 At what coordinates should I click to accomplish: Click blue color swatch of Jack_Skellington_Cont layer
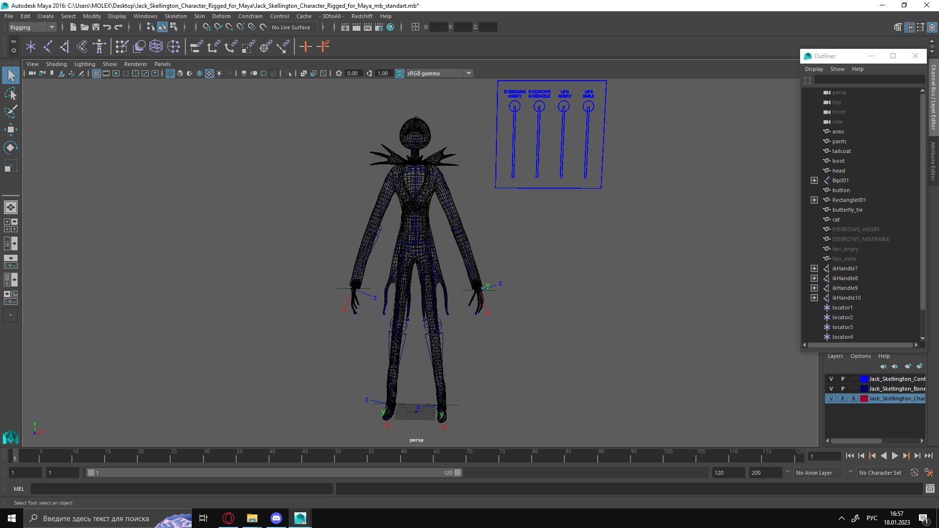pyautogui.click(x=864, y=379)
